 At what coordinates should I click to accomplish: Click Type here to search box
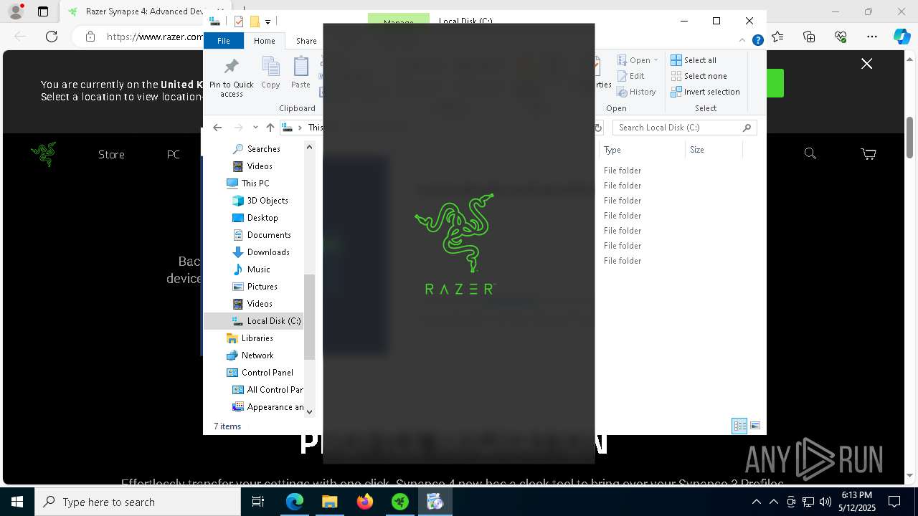coord(138,502)
